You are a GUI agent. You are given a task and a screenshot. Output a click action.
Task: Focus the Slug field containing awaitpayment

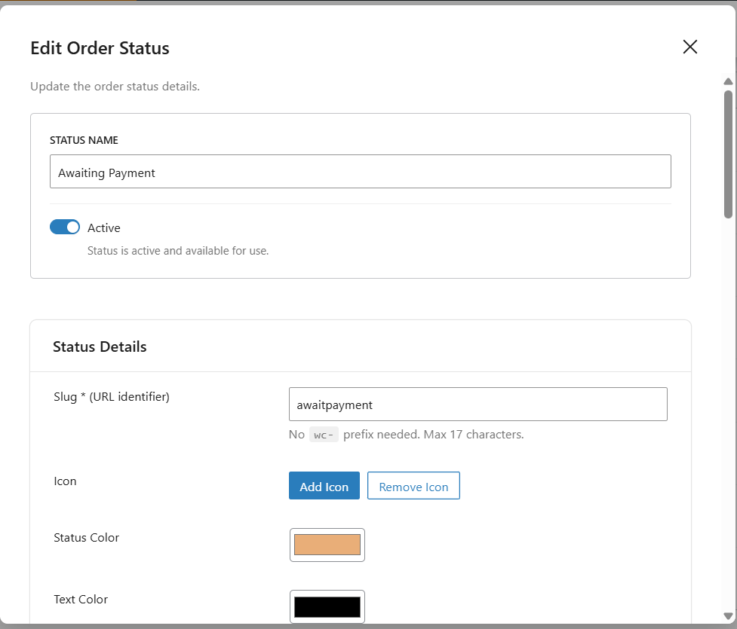click(x=478, y=405)
